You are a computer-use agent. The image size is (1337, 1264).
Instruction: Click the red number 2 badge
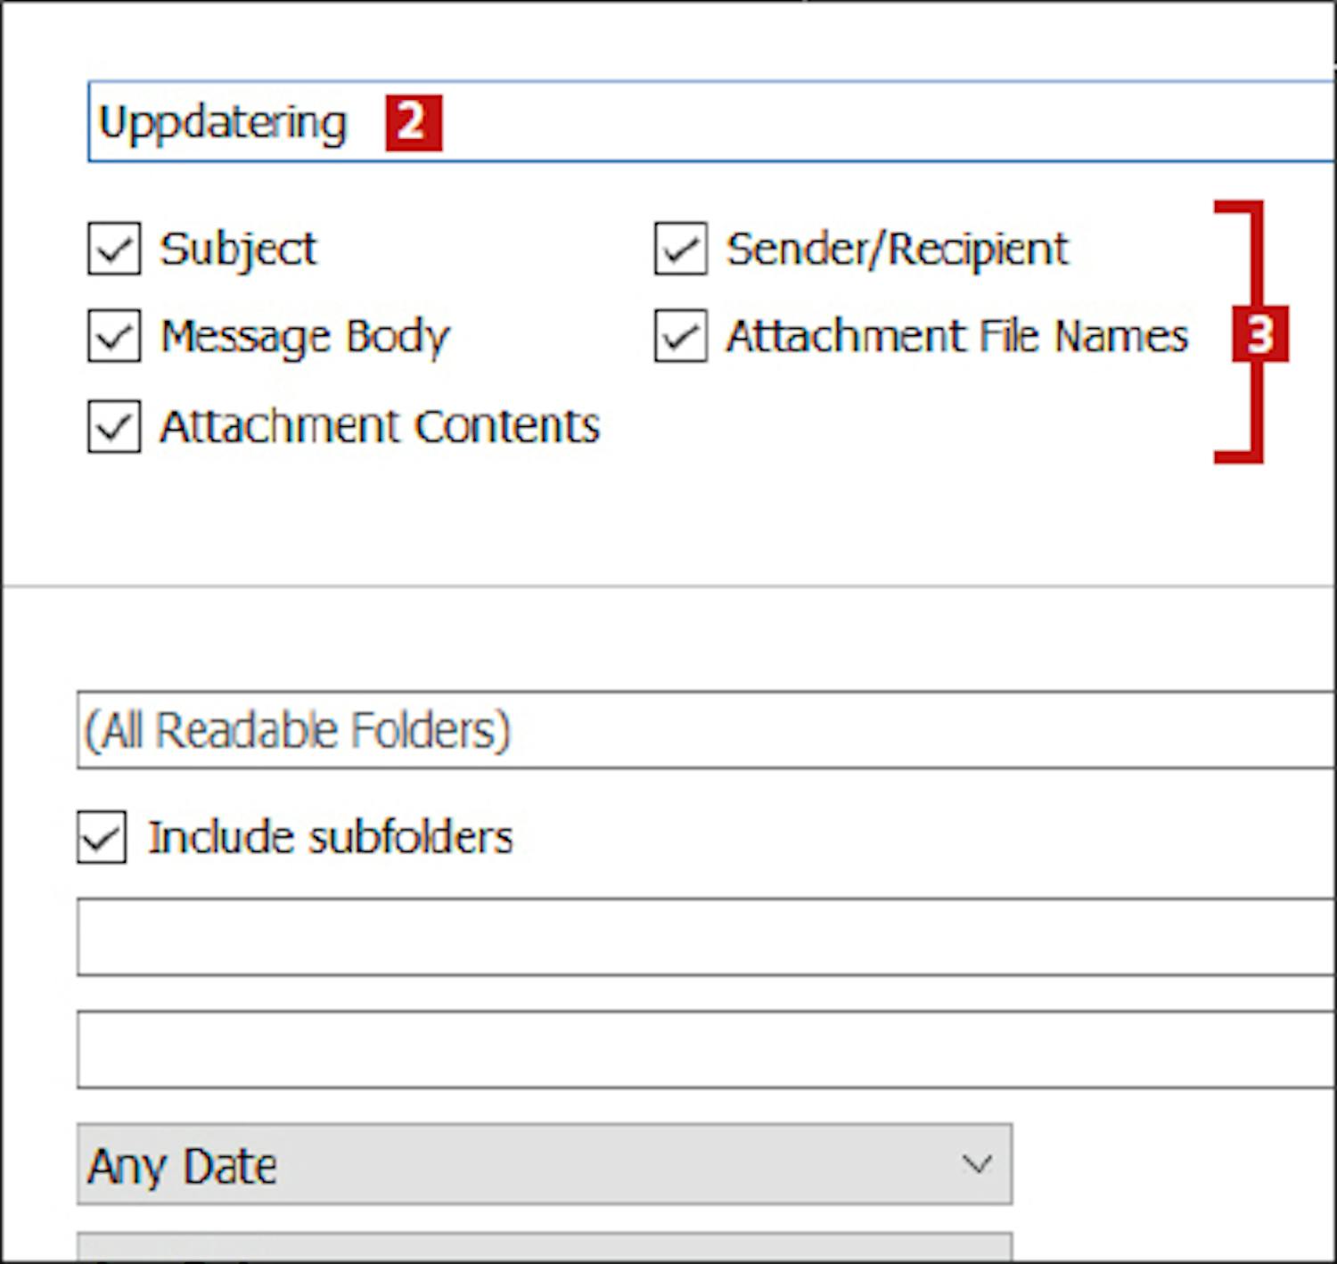pos(413,122)
